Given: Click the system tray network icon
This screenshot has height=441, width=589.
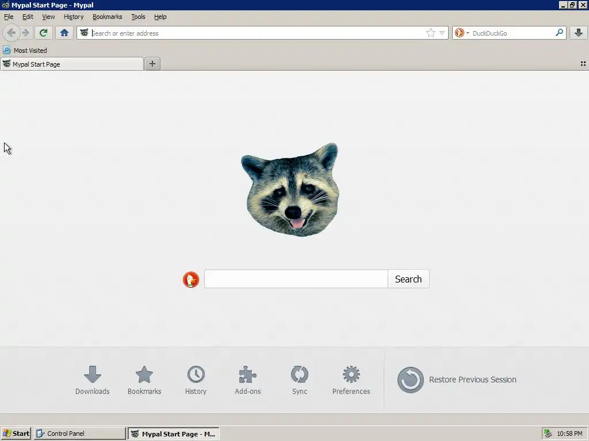Looking at the screenshot, I should pyautogui.click(x=548, y=434).
